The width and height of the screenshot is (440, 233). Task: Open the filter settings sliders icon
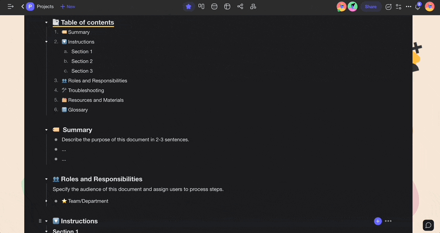click(399, 6)
